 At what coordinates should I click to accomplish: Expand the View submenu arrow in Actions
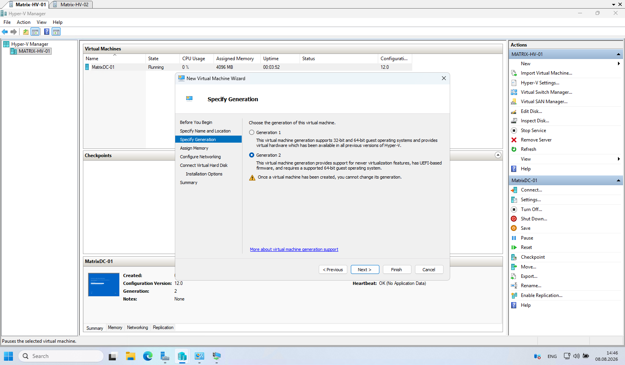(619, 159)
